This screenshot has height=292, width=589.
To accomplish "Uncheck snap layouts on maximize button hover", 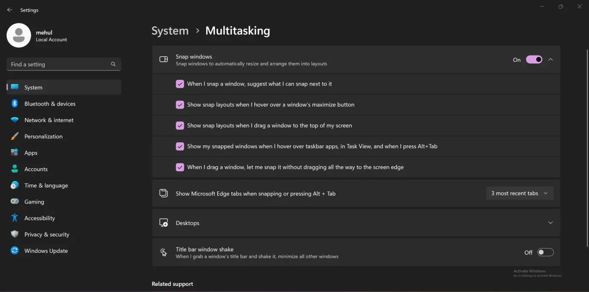I will pos(180,104).
